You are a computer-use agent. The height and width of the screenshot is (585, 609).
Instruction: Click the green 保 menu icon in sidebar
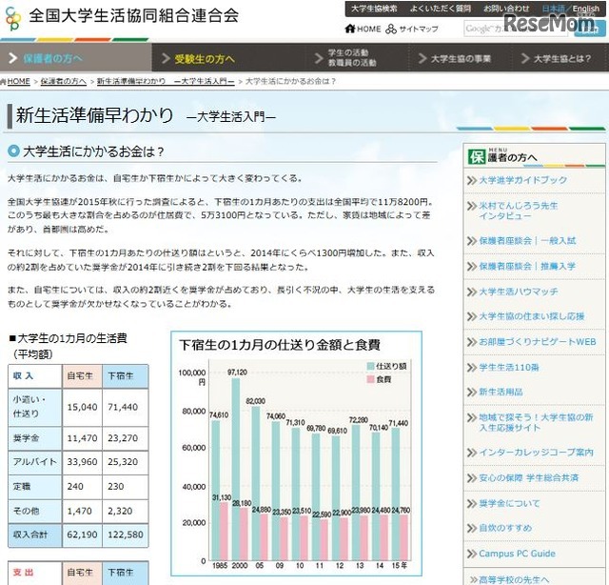tap(476, 157)
